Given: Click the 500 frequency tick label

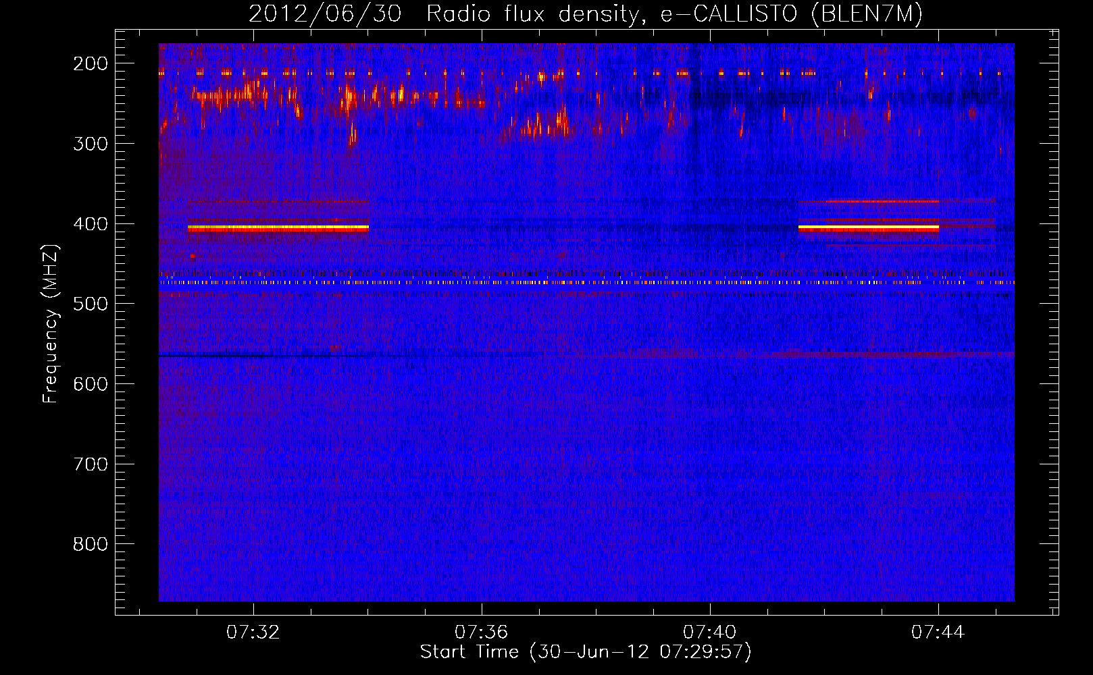Looking at the screenshot, I should coord(91,304).
